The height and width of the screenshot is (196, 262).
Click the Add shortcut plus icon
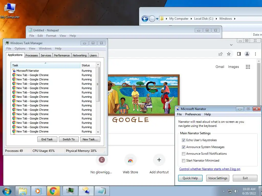click(159, 160)
